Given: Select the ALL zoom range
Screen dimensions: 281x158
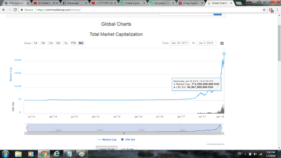Looking at the screenshot, I should click(81, 43).
